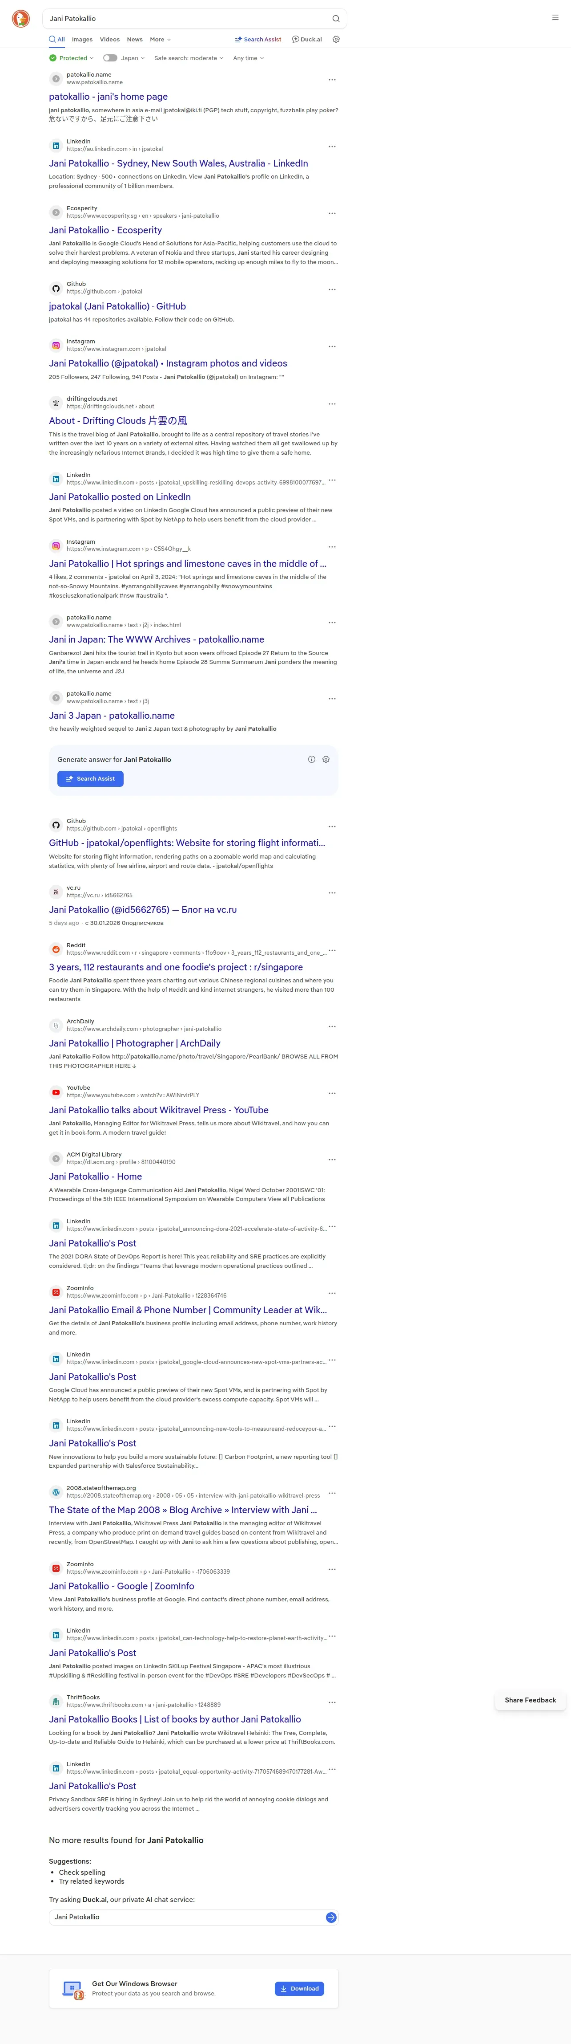Open 'Jani Patokallio - Google | ZoomInfo' link
The image size is (571, 2044).
[x=122, y=1586]
